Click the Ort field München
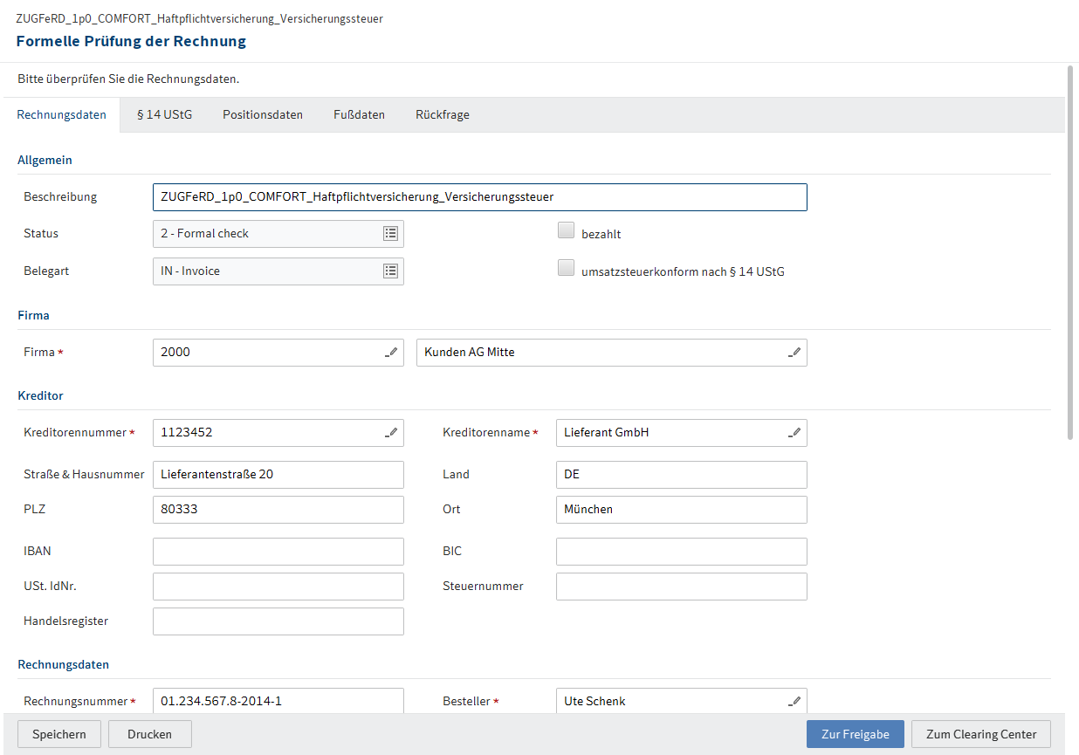 tap(682, 510)
